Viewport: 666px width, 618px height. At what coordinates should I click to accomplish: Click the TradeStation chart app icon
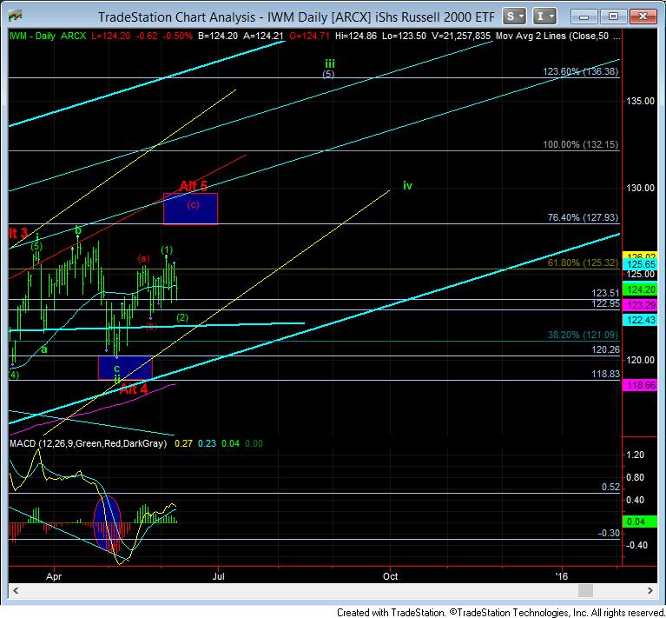16,17
